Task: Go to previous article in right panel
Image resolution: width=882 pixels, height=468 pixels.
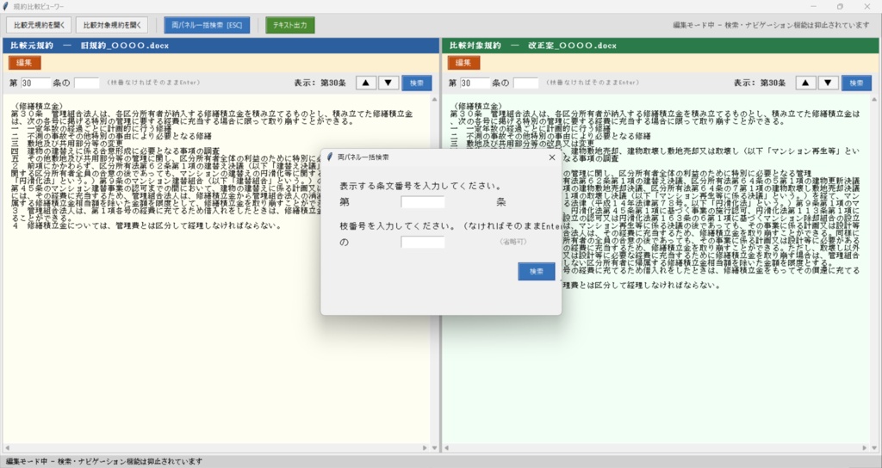Action: [805, 83]
